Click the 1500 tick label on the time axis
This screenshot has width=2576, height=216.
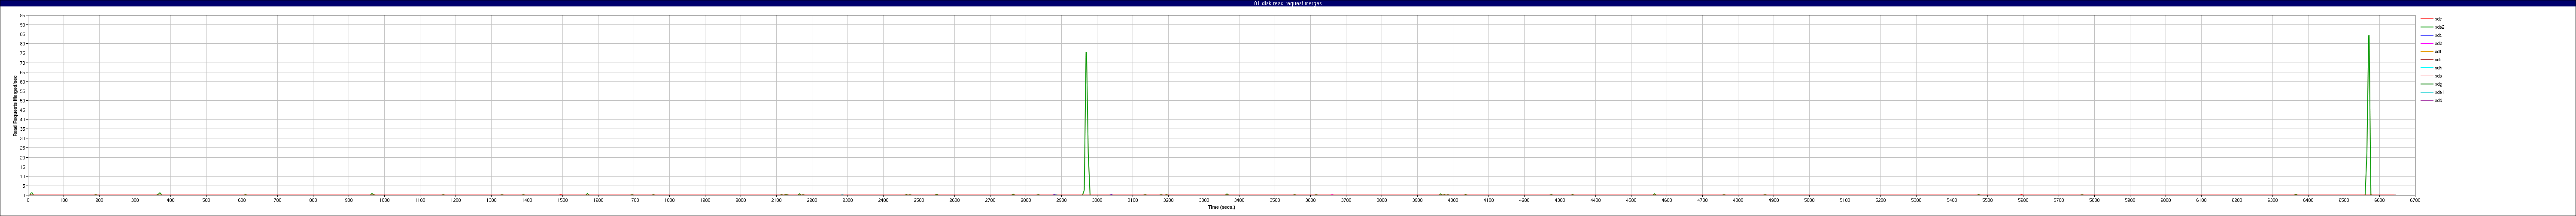pos(563,200)
